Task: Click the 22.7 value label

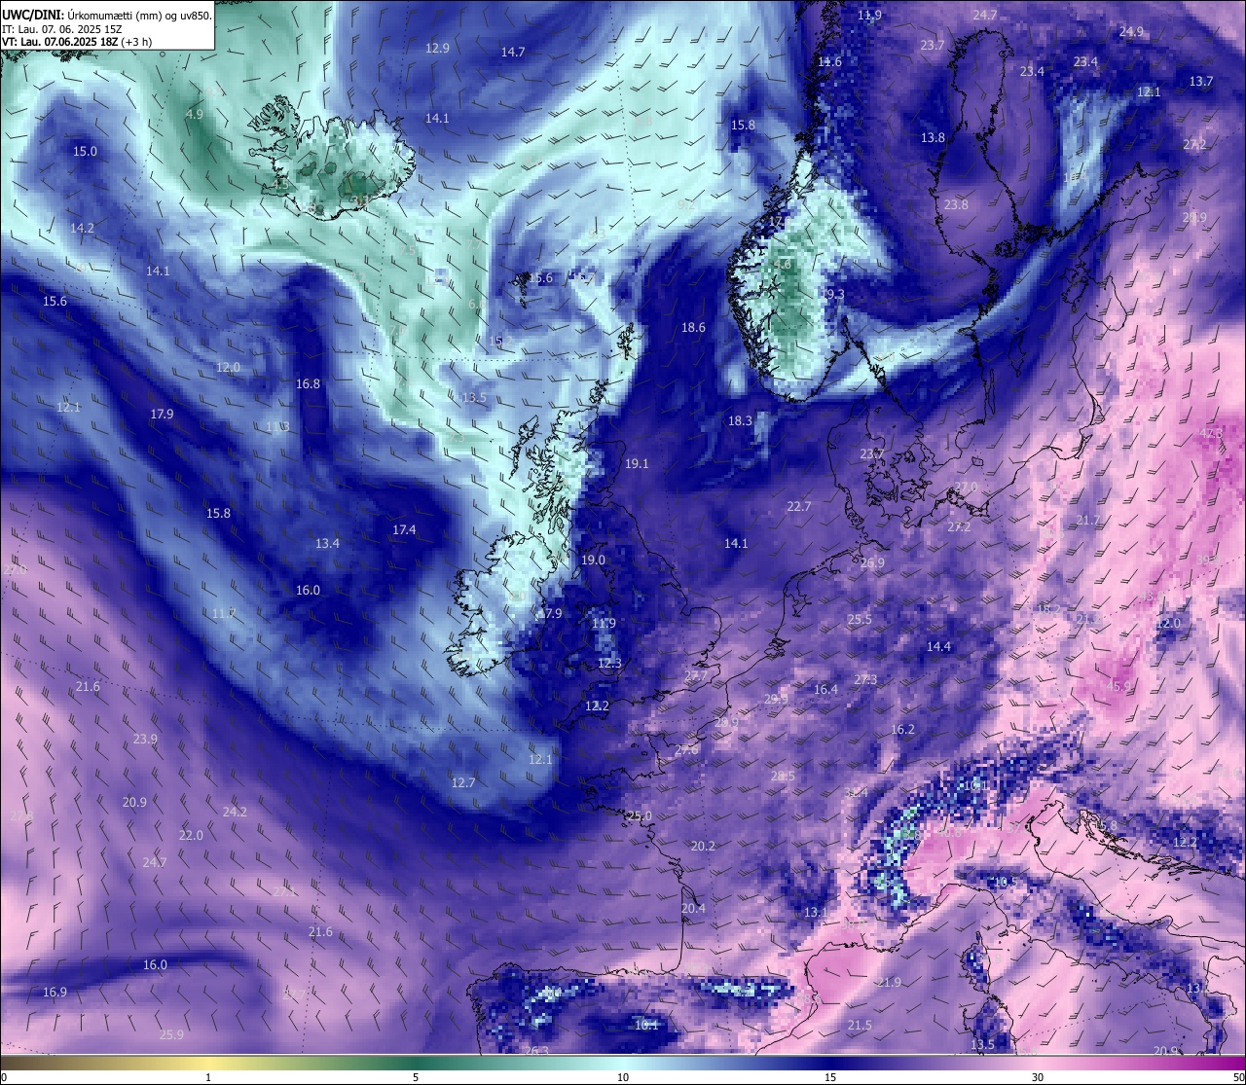Action: click(x=798, y=506)
